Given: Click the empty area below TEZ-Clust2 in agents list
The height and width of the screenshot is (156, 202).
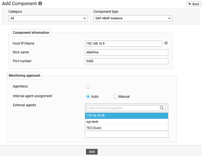Looking at the screenshot, I should tap(126, 134).
